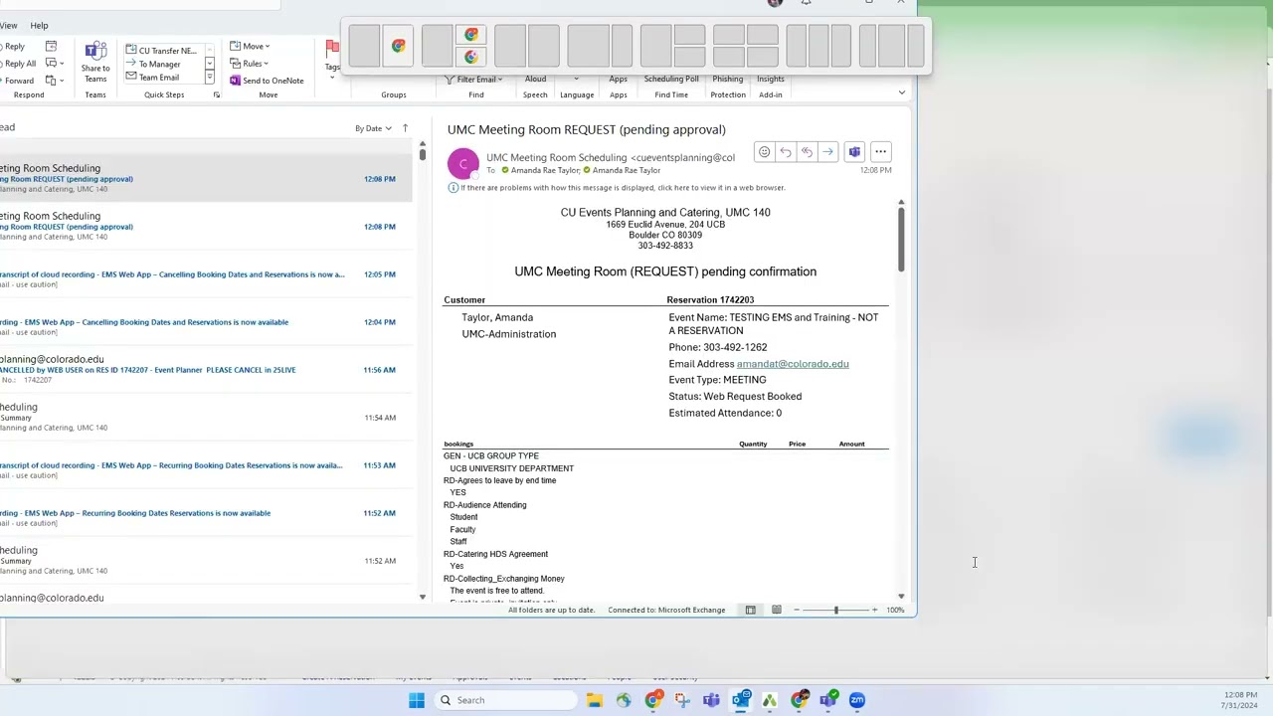Click Teams share icon in reading pane
Image resolution: width=1273 pixels, height=716 pixels.
coord(854,152)
